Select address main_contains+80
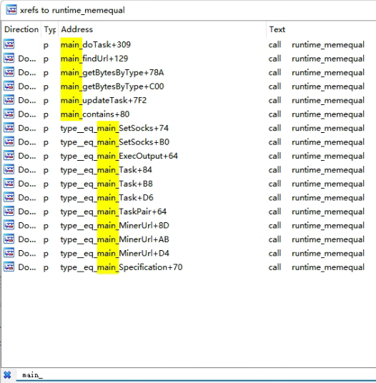Image resolution: width=376 pixels, height=383 pixels. point(95,114)
